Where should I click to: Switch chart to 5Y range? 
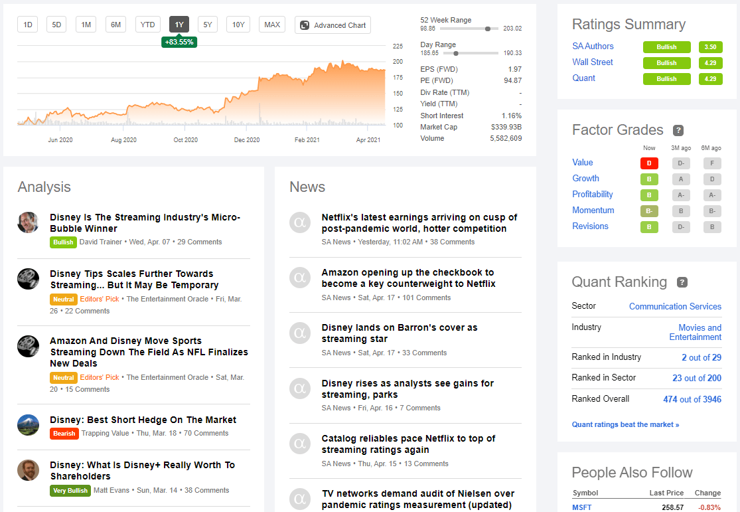click(x=208, y=25)
